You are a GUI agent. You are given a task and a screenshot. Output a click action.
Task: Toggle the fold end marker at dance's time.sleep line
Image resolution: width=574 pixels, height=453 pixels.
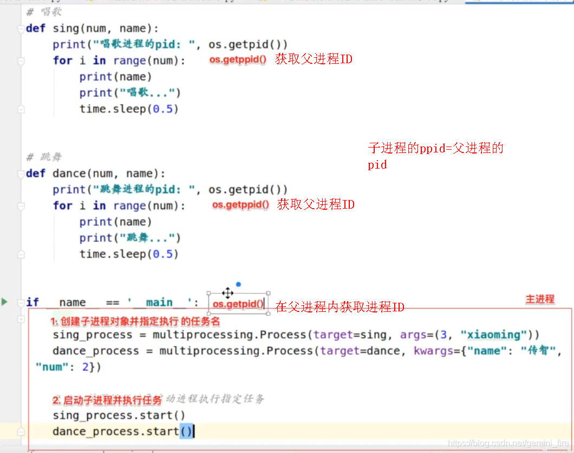(21, 254)
